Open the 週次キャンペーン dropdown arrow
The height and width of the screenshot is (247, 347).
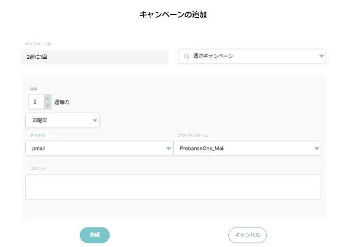321,56
